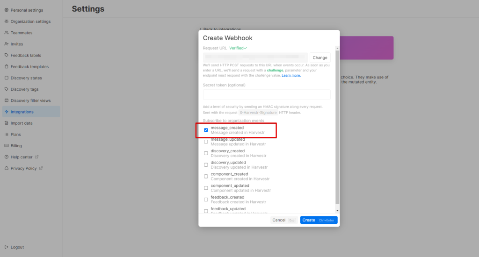
Task: Click the Personal settings gear icon
Action: (6, 10)
